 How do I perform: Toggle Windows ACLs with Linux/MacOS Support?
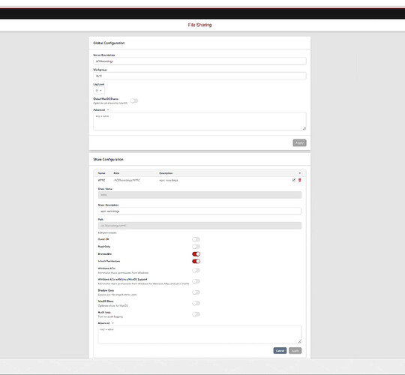[196, 281]
